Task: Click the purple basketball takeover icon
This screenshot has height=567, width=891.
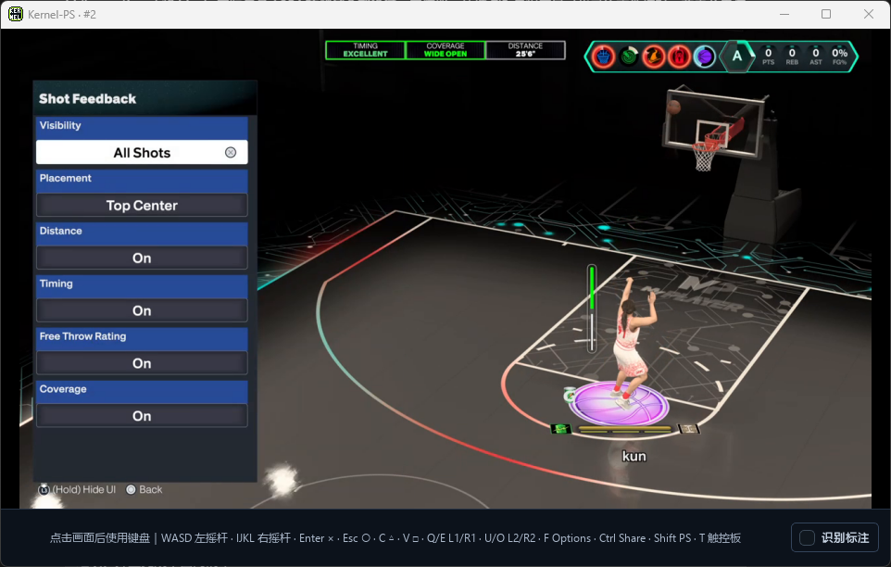Action: click(x=705, y=57)
